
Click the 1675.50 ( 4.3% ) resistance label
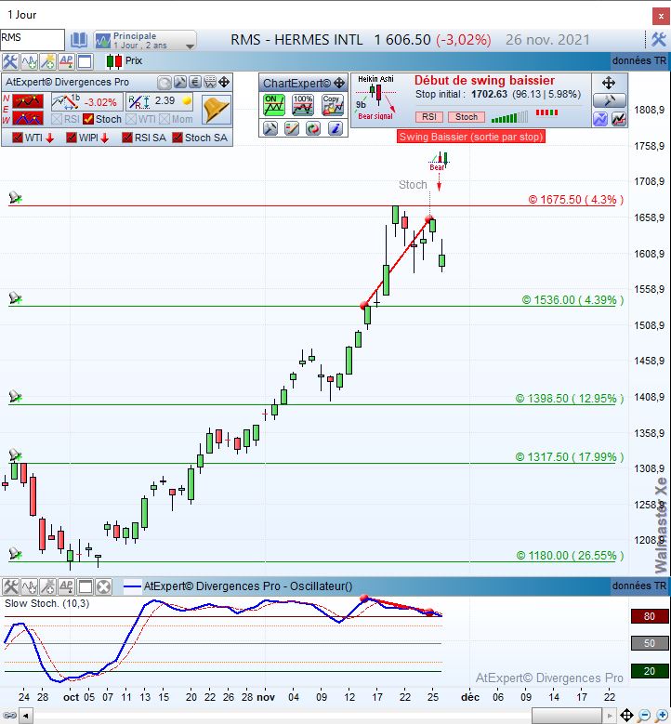coord(576,200)
